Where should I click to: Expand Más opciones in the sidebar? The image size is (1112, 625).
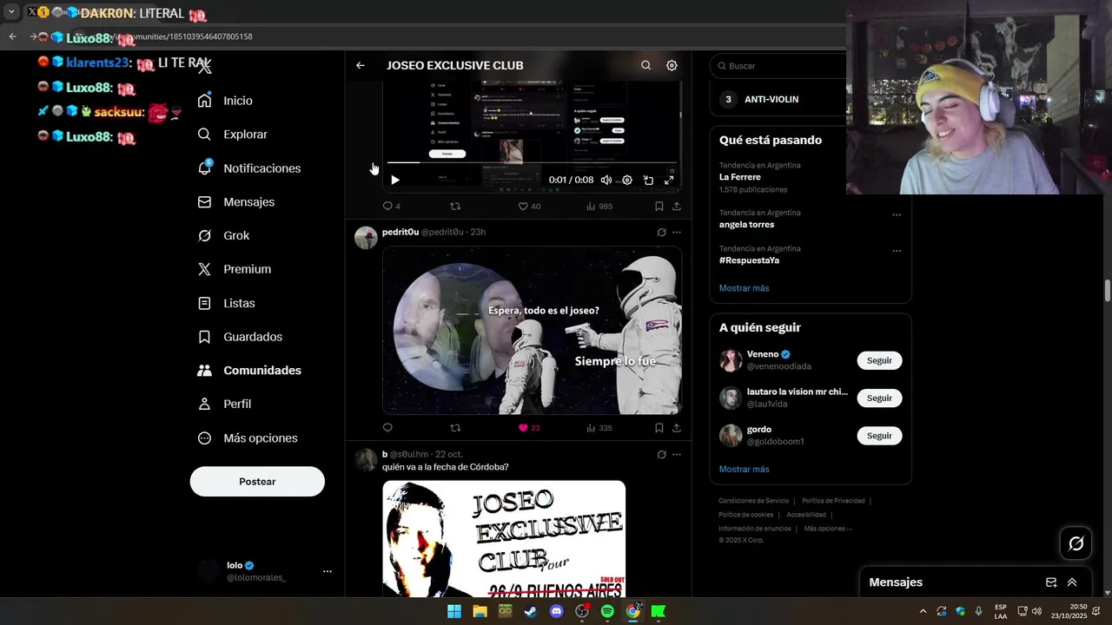248,438
